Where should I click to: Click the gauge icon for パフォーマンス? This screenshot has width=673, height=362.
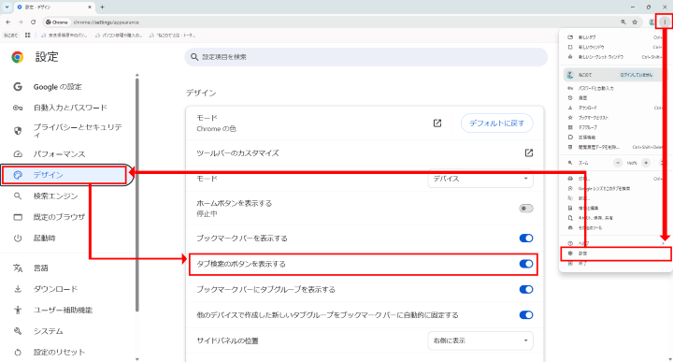[18, 153]
